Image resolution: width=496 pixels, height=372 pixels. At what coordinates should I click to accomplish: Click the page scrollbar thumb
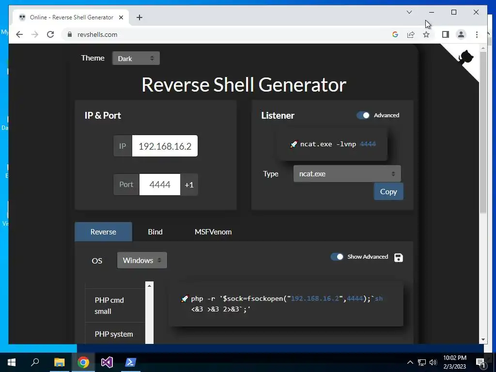483,132
